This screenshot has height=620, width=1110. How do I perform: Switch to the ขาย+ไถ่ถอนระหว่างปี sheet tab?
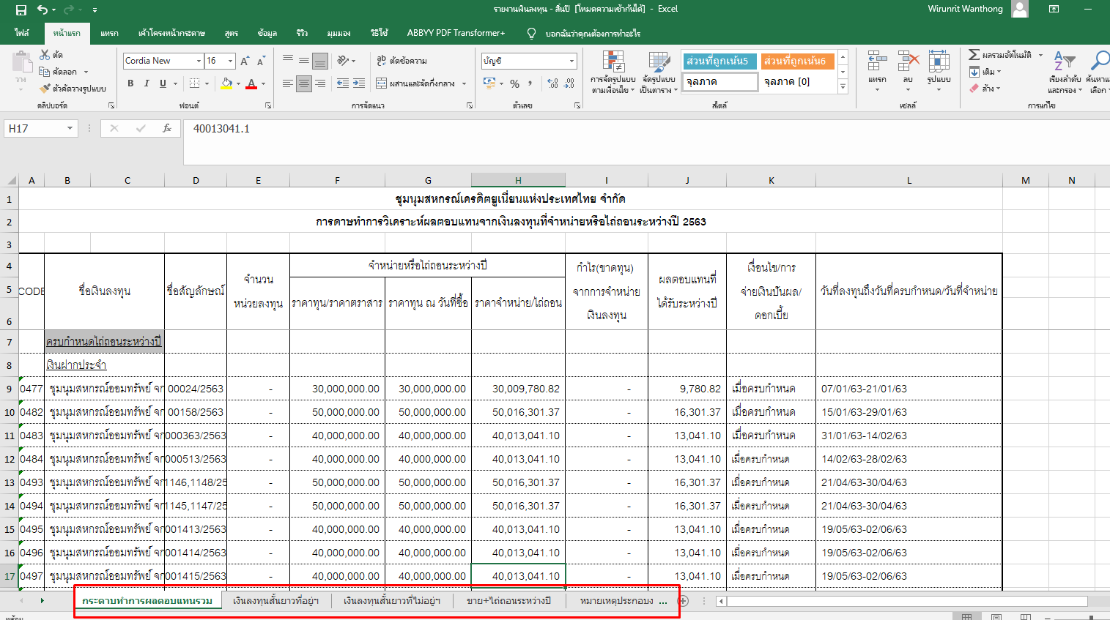[x=508, y=601]
